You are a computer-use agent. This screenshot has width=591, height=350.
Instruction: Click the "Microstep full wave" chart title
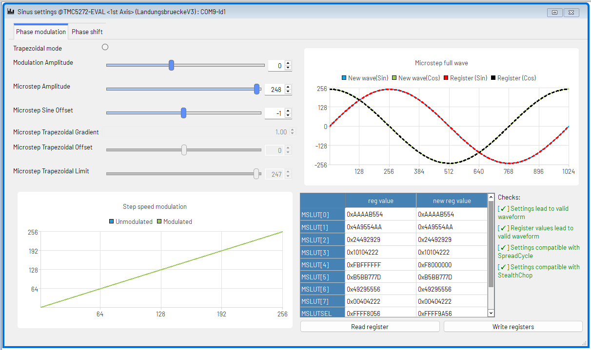tap(441, 63)
